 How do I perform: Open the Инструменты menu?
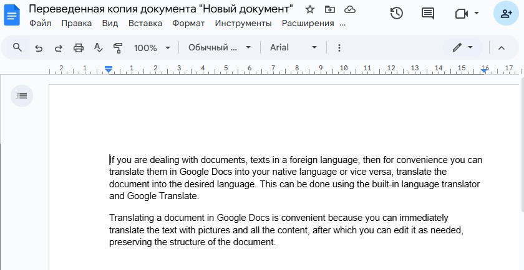click(243, 24)
